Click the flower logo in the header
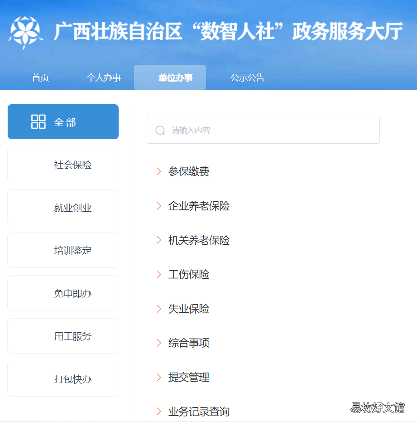The width and height of the screenshot is (417, 422). (25, 33)
